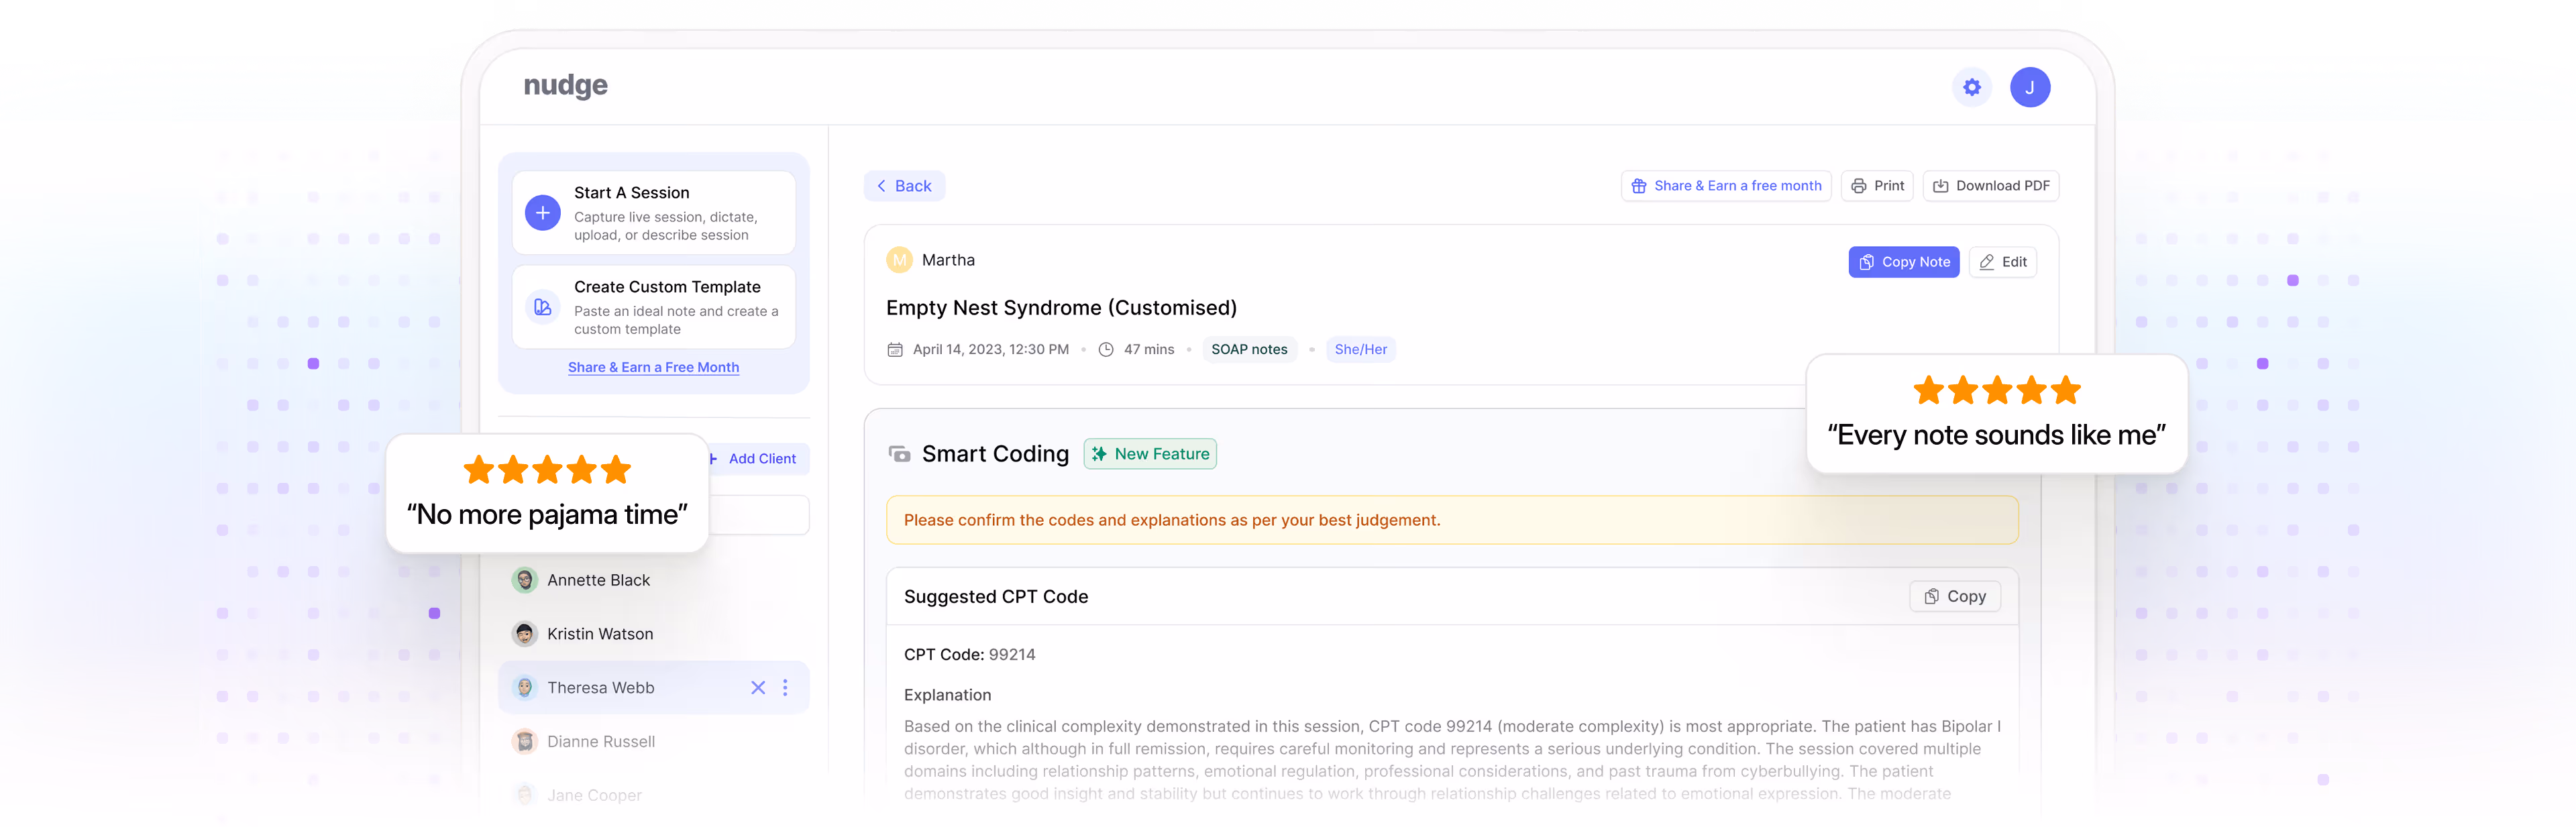This screenshot has width=2576, height=827.
Task: Click the "47 mins" duration text
Action: 1148,350
